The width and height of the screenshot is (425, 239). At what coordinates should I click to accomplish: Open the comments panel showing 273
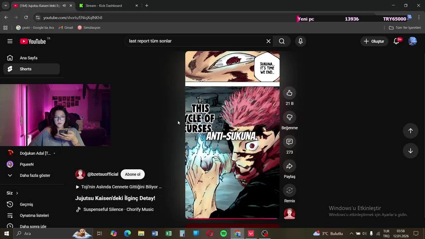coord(290,142)
